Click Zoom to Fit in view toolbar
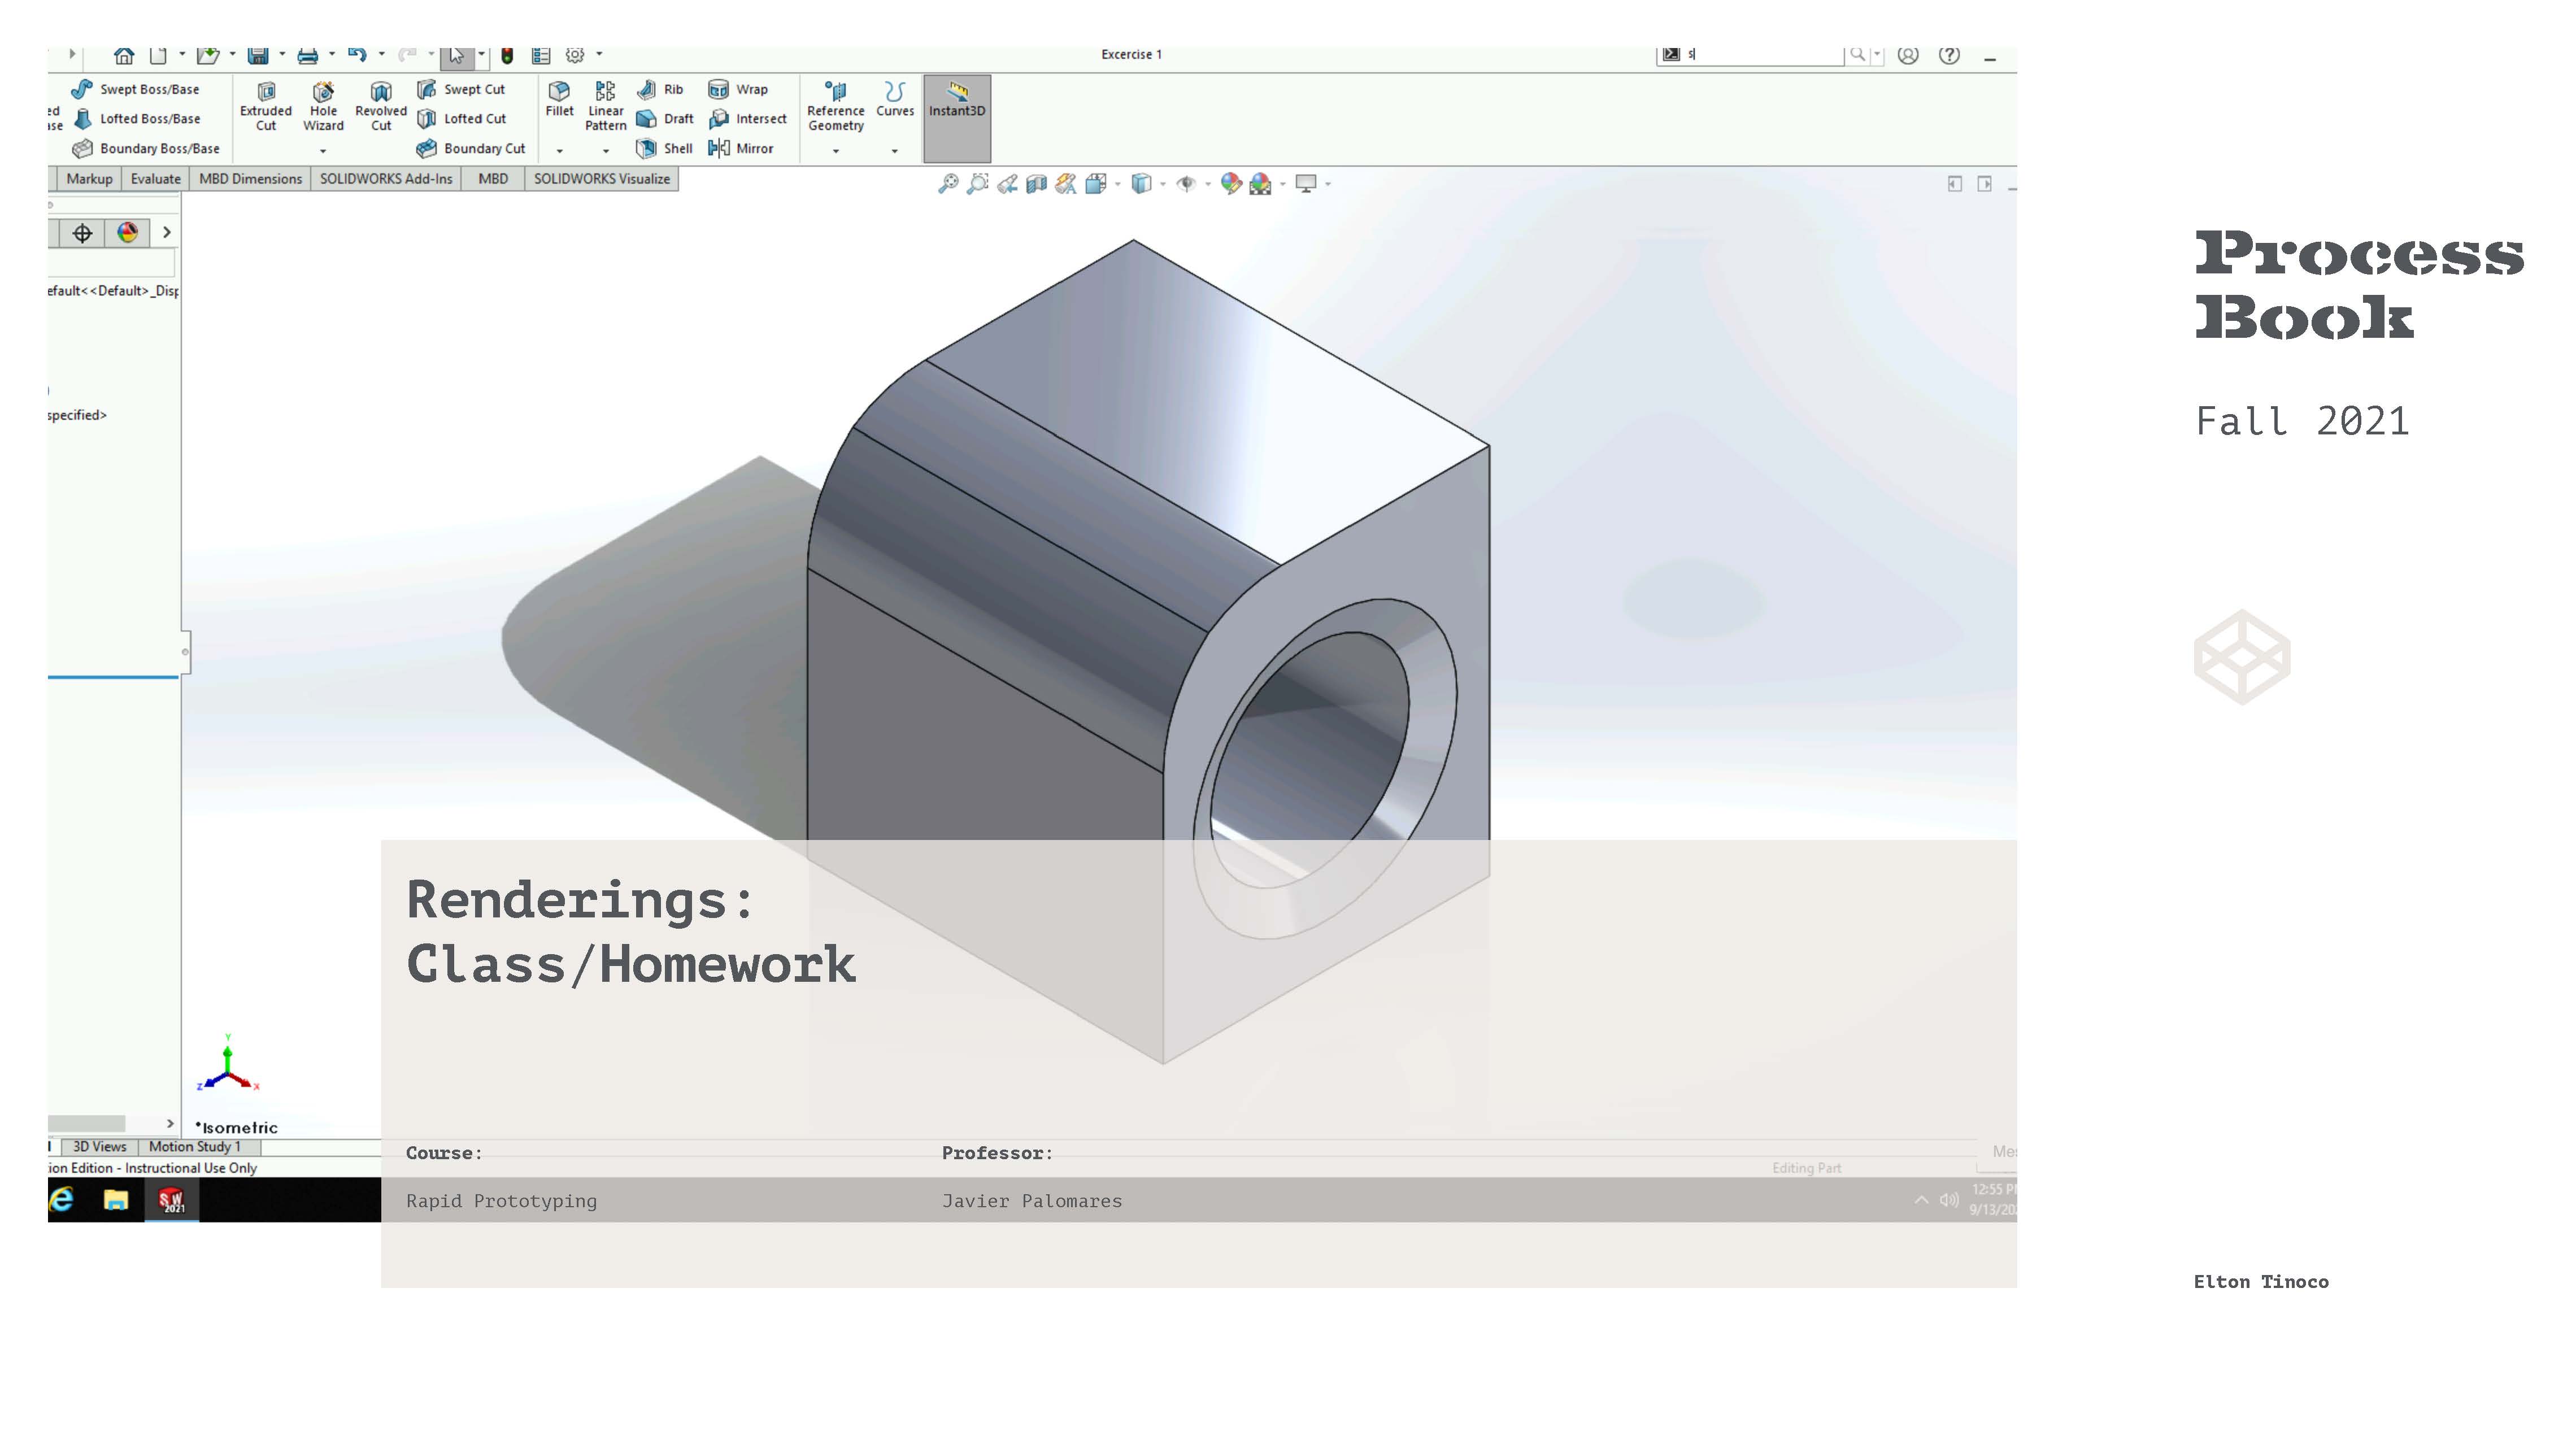This screenshot has height=1449, width=2576. [947, 183]
